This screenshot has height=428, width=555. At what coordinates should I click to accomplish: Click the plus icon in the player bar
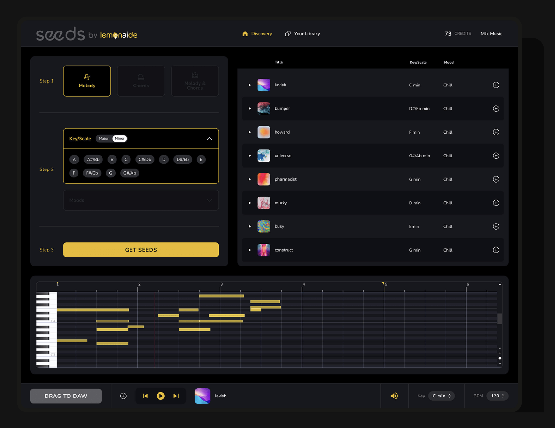click(123, 396)
